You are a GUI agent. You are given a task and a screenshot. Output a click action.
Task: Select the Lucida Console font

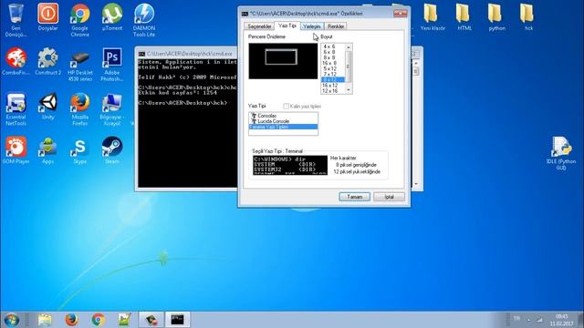283,121
